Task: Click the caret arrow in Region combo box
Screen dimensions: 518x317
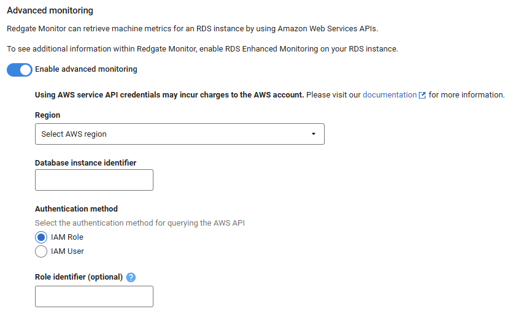Action: 314,134
